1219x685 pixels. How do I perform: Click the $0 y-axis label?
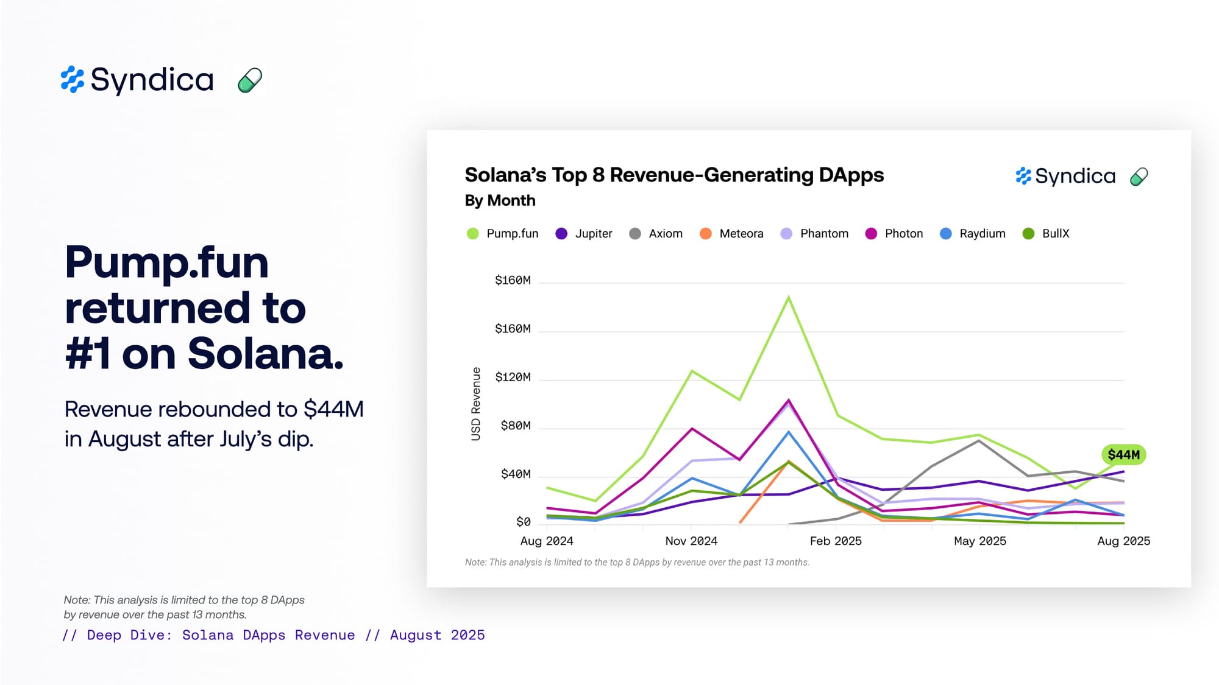tap(524, 522)
